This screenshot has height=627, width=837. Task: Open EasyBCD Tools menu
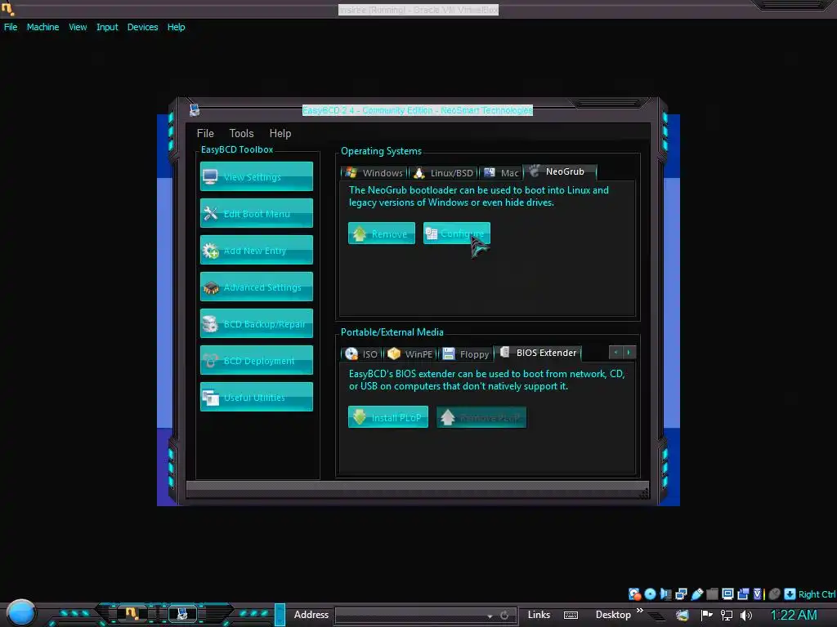tap(241, 133)
